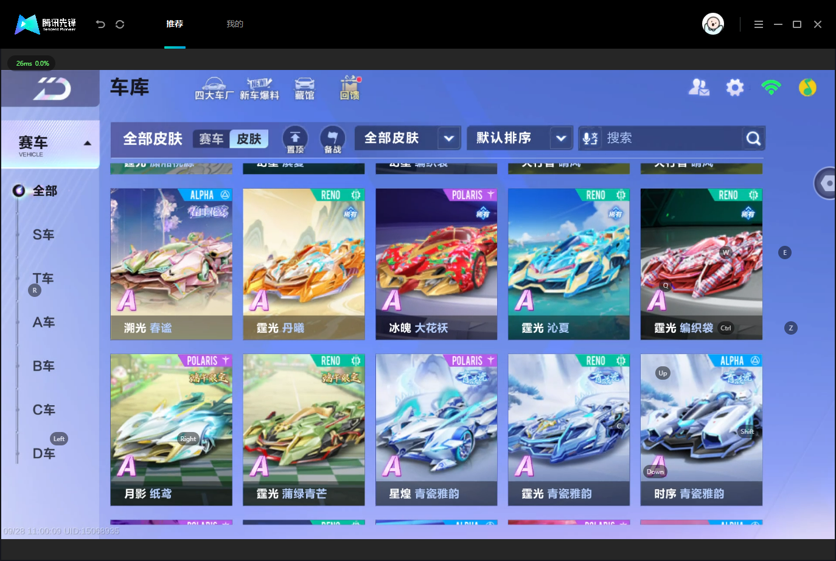The width and height of the screenshot is (836, 561).
Task: Click the 26ms latency indicator
Action: [x=32, y=63]
